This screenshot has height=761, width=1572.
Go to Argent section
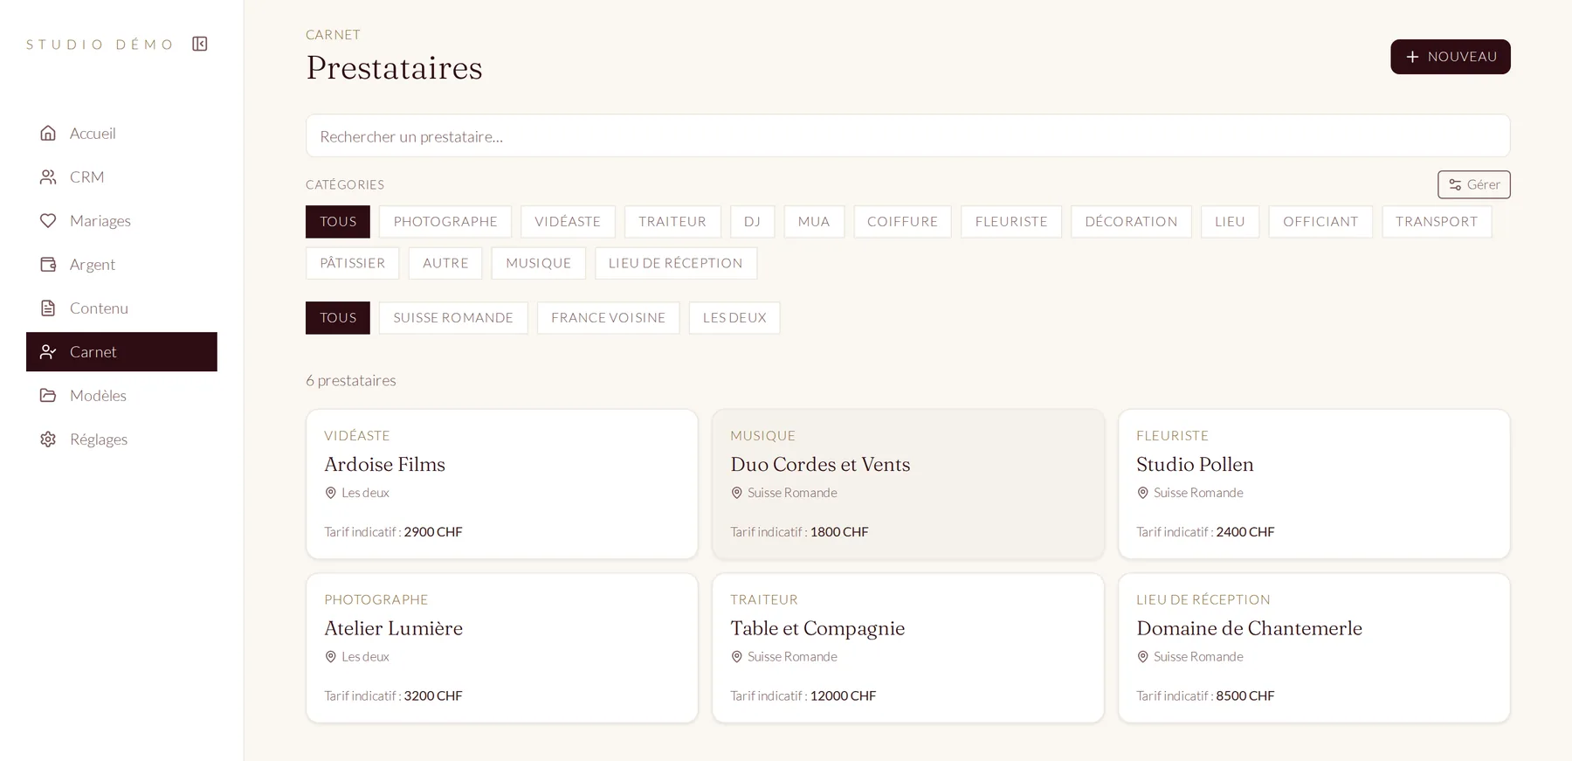(121, 264)
